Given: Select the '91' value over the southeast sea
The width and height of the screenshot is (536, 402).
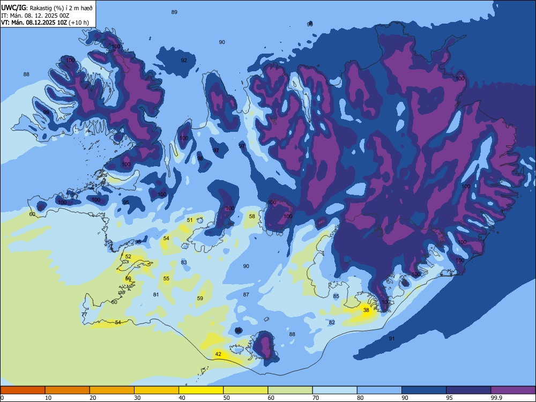Looking at the screenshot, I should point(392,338).
